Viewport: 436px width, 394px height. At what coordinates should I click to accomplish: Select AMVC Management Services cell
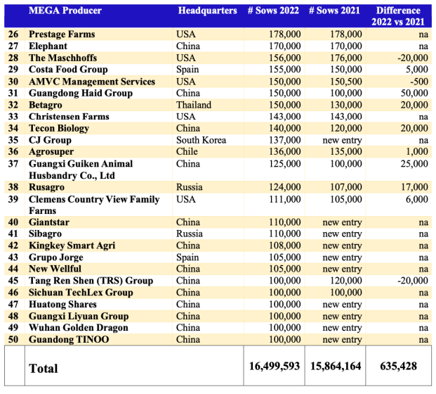(92, 82)
